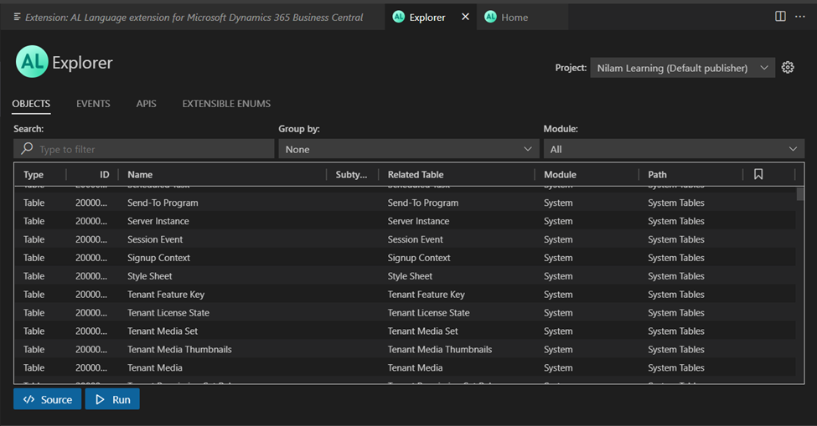
Task: Click Related Table cell 'Session Event'
Action: (416, 239)
